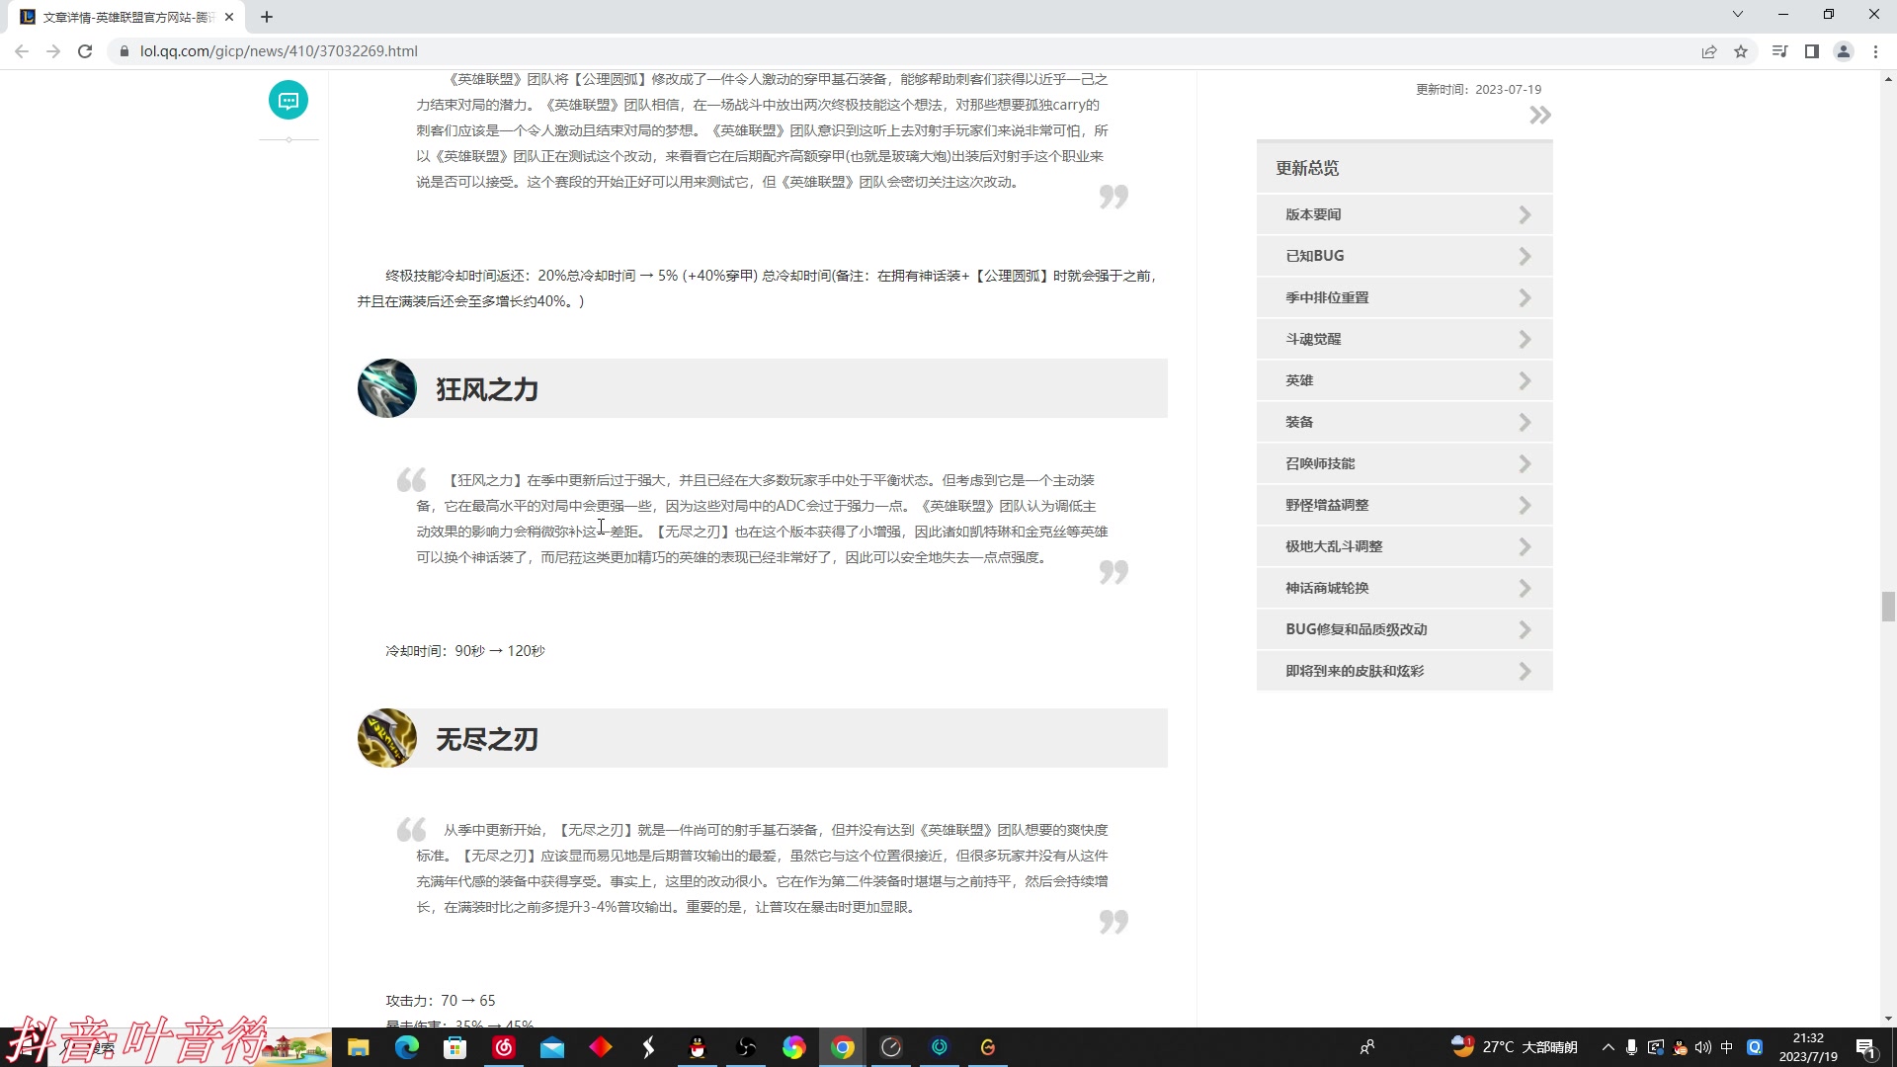Screen dimensions: 1897x1067
Task: Open the media control toolbar icon
Action: [1779, 51]
